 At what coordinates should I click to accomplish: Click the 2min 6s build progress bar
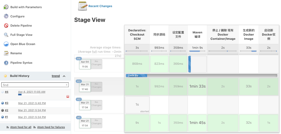click(x=201, y=76)
